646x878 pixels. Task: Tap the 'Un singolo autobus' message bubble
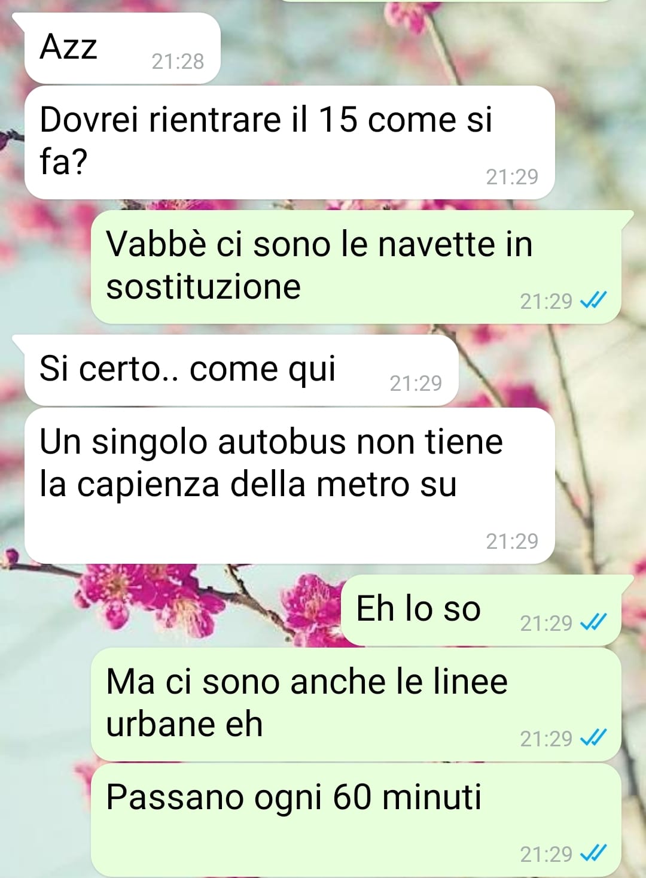pos(290,485)
